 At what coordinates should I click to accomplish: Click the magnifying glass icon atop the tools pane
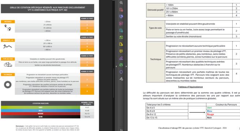click(121, 3)
